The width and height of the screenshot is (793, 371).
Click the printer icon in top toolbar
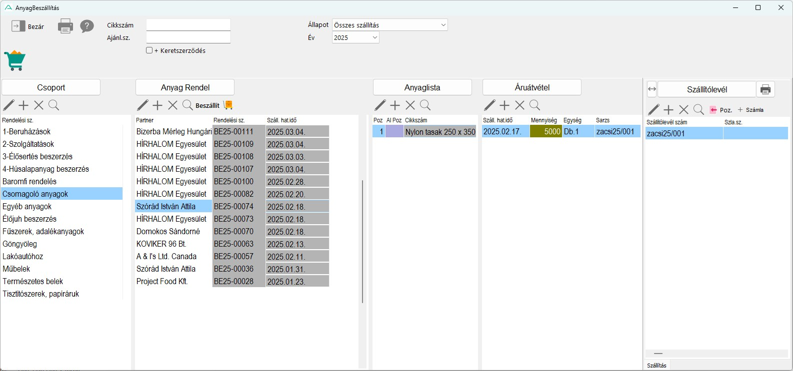pyautogui.click(x=65, y=26)
